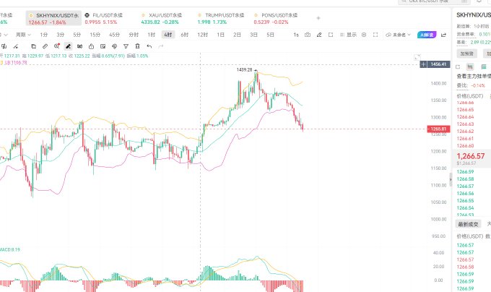The width and height of the screenshot is (491, 292).
Task: Click the AI解读 button
Action: pyautogui.click(x=427, y=35)
